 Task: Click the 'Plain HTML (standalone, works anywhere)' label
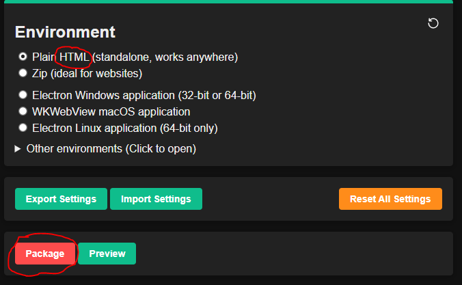pyautogui.click(x=135, y=57)
